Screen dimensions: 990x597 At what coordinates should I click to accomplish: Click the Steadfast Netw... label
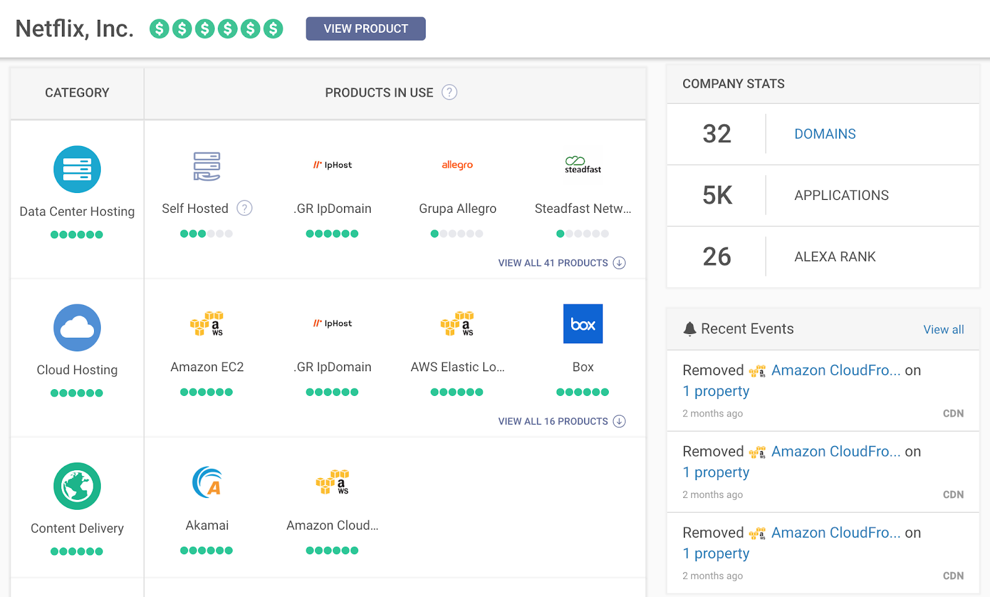point(583,208)
